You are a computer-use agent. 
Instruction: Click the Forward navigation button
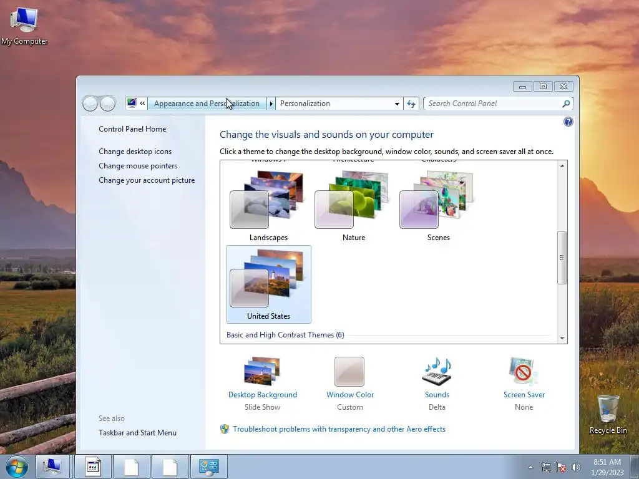click(107, 104)
